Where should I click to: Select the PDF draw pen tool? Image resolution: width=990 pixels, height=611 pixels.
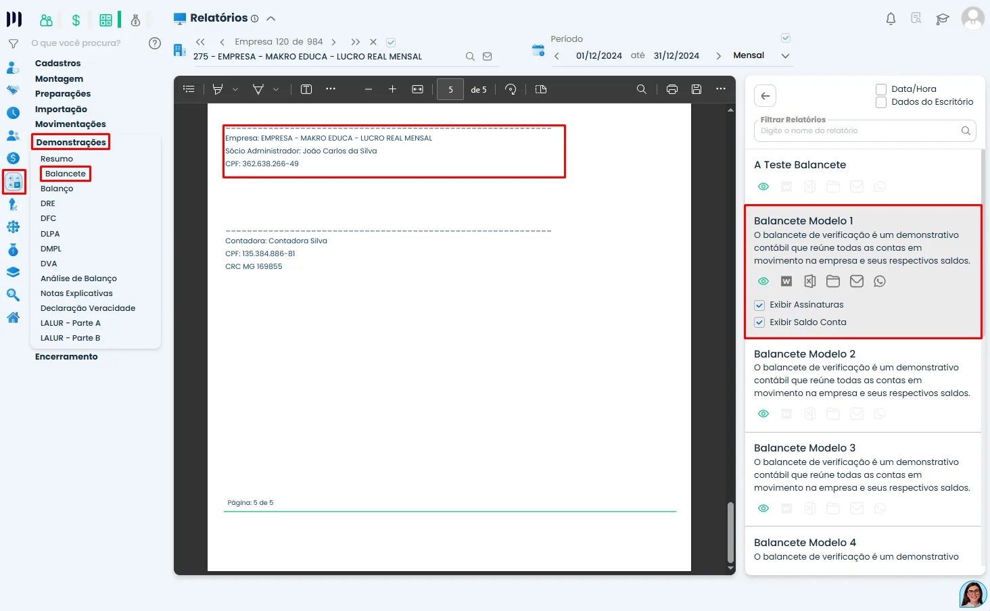click(258, 89)
